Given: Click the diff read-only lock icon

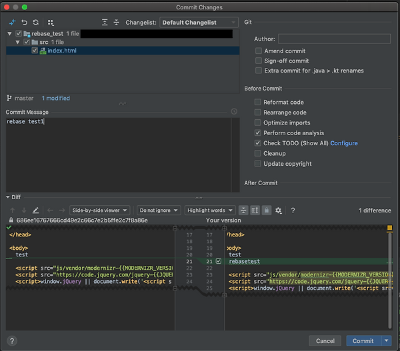Looking at the screenshot, I should click(x=266, y=210).
